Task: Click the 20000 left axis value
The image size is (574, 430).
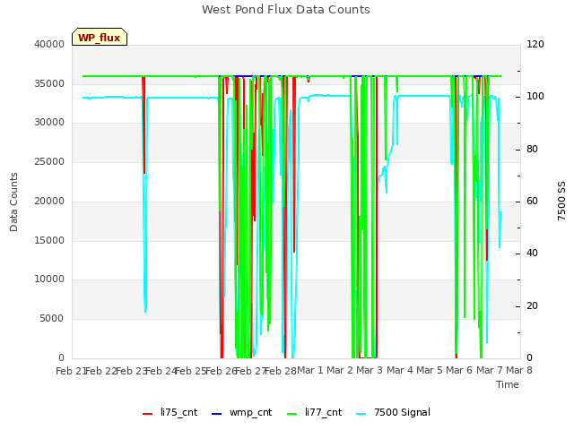Action: [x=49, y=201]
